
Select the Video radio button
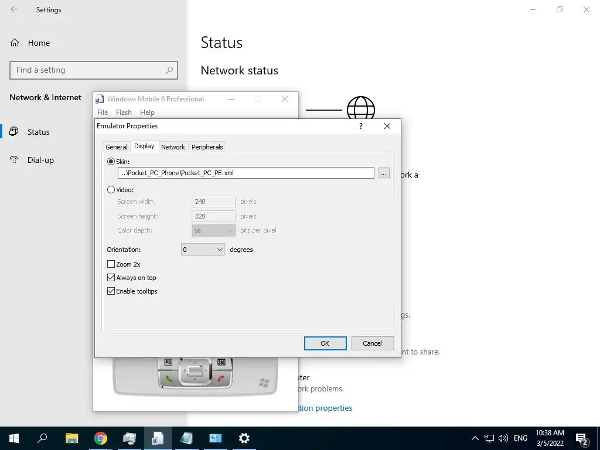coord(111,189)
